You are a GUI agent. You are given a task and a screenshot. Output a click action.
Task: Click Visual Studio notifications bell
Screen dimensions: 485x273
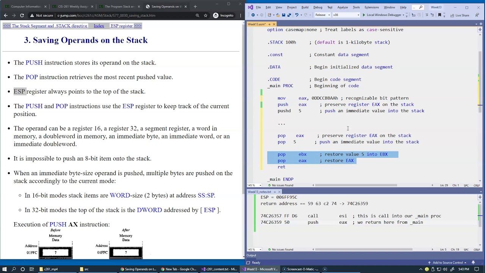(x=473, y=262)
